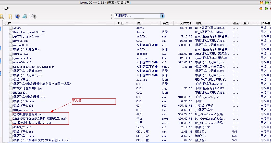This screenshot has height=143, width=271.
Task: Click the folder icon beside NFS9mcd2\
Action: click(11, 93)
